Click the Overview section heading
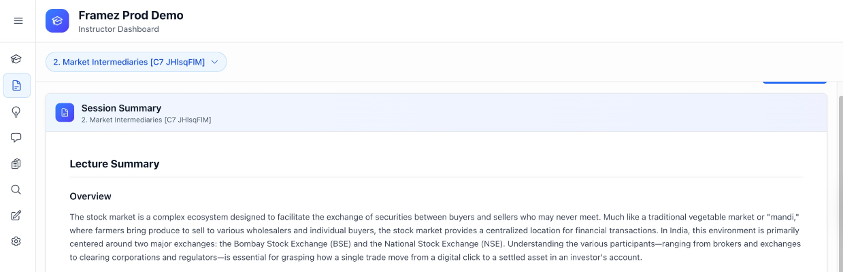 pyautogui.click(x=90, y=197)
